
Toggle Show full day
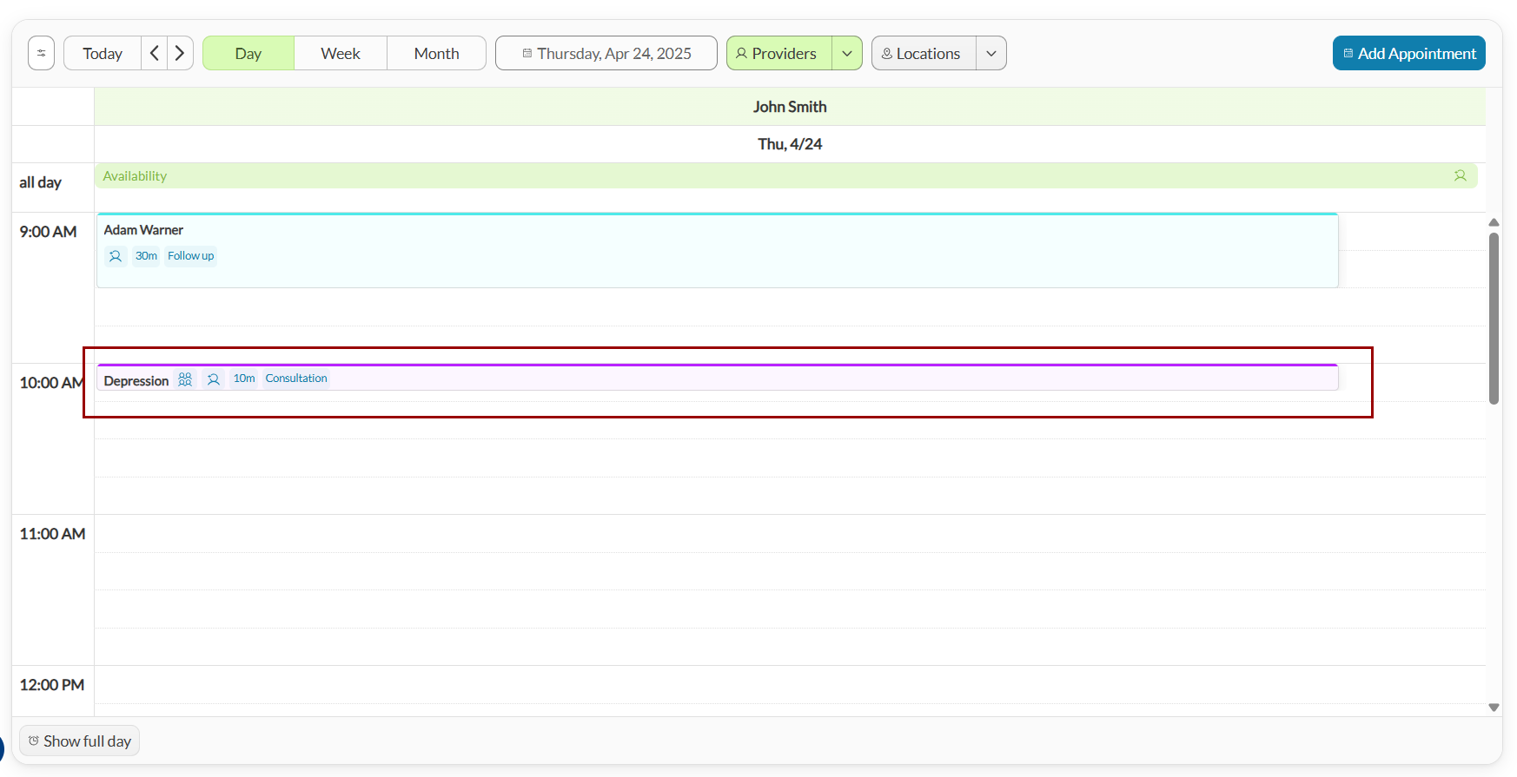[79, 741]
